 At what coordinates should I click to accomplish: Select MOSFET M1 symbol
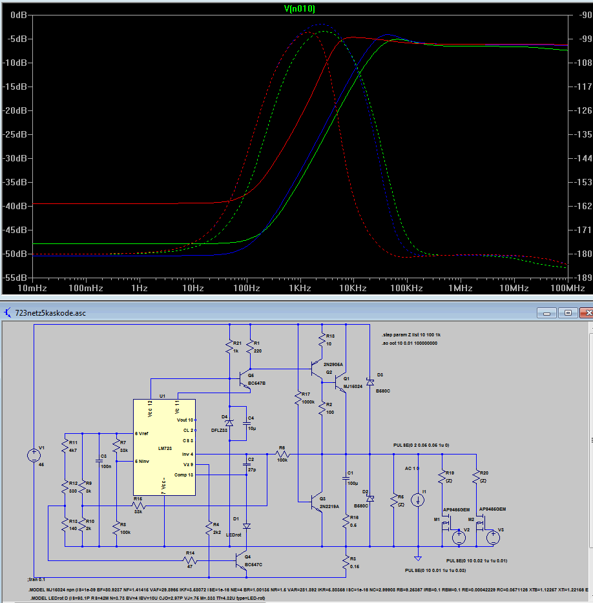[446, 524]
